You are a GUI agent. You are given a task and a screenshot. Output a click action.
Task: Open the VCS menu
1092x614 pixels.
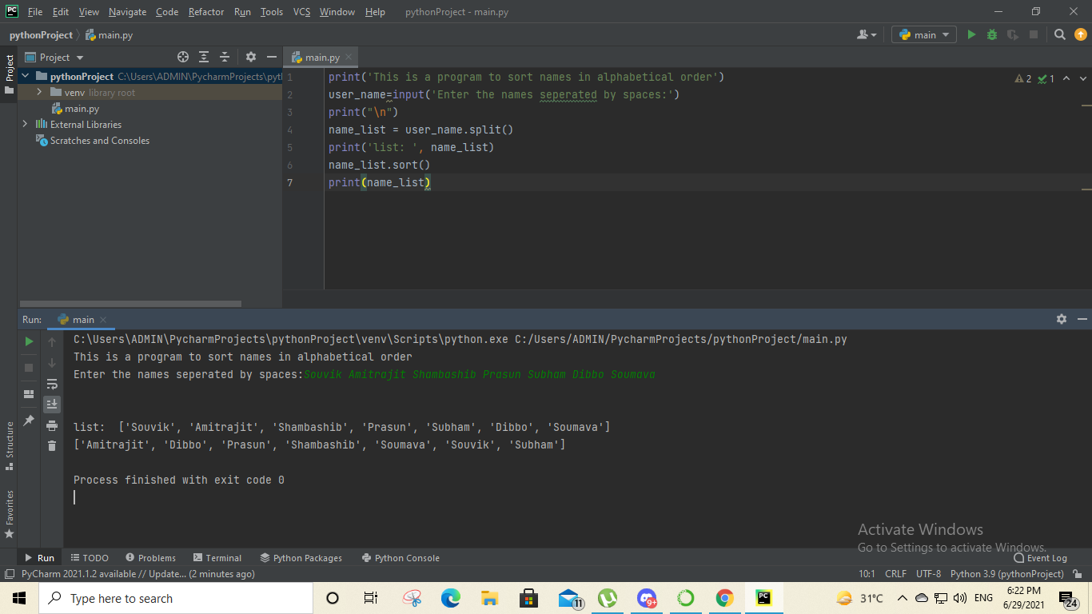click(x=301, y=12)
